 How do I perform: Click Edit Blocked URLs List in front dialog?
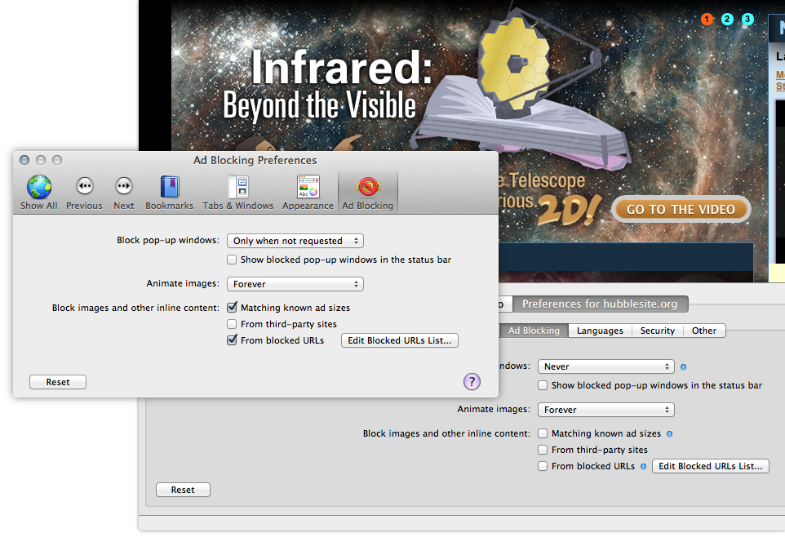pos(399,340)
